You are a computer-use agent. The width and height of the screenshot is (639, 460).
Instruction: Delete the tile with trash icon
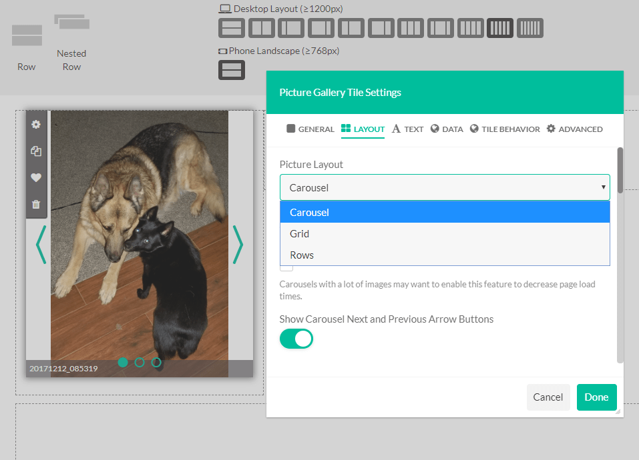click(36, 204)
